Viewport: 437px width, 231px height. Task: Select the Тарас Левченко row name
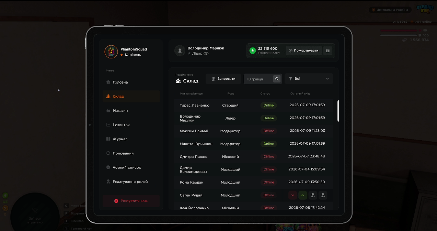(x=195, y=105)
